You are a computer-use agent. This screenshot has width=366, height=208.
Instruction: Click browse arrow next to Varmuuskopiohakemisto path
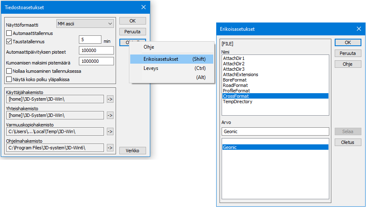click(110, 131)
